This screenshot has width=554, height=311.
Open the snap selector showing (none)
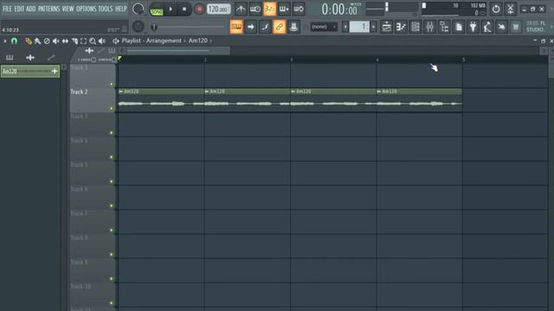pos(324,27)
